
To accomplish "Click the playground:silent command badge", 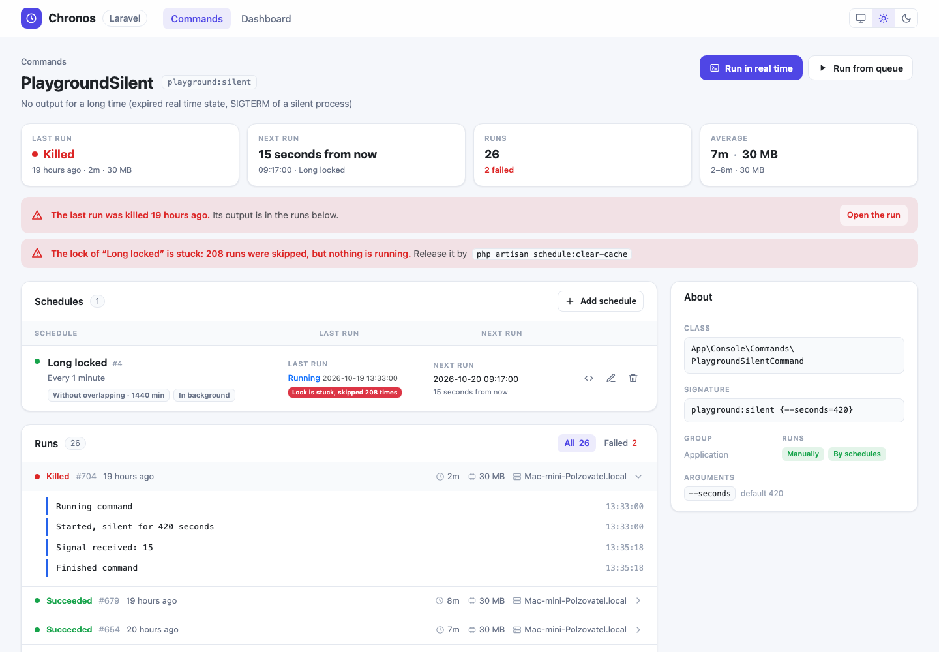I will (209, 82).
